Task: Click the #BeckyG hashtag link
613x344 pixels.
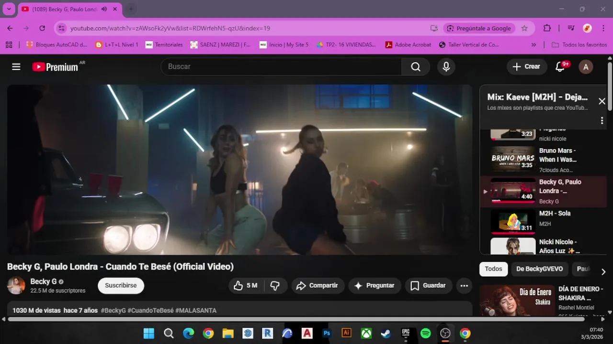Action: point(113,311)
